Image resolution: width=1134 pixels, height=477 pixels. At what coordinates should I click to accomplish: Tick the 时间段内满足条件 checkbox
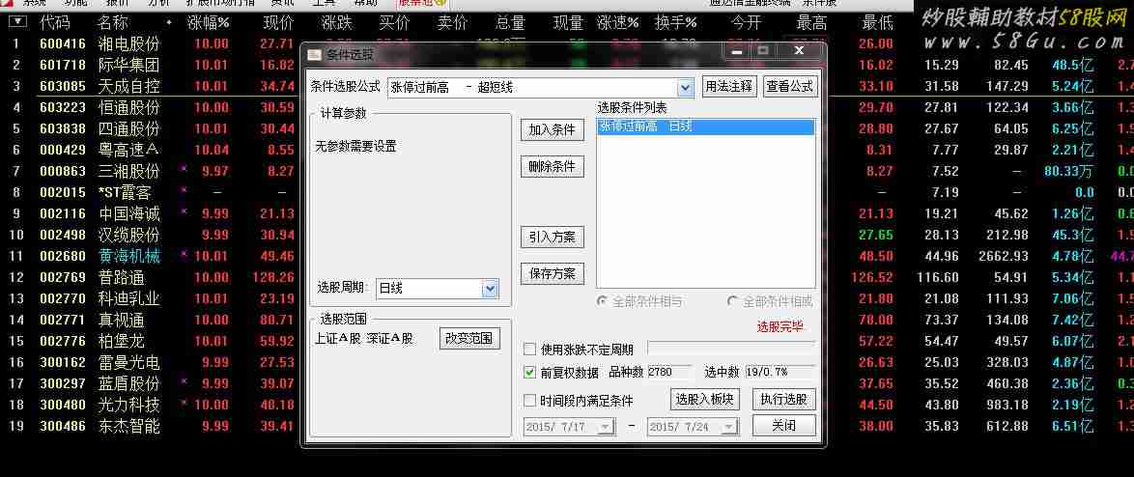(x=529, y=401)
